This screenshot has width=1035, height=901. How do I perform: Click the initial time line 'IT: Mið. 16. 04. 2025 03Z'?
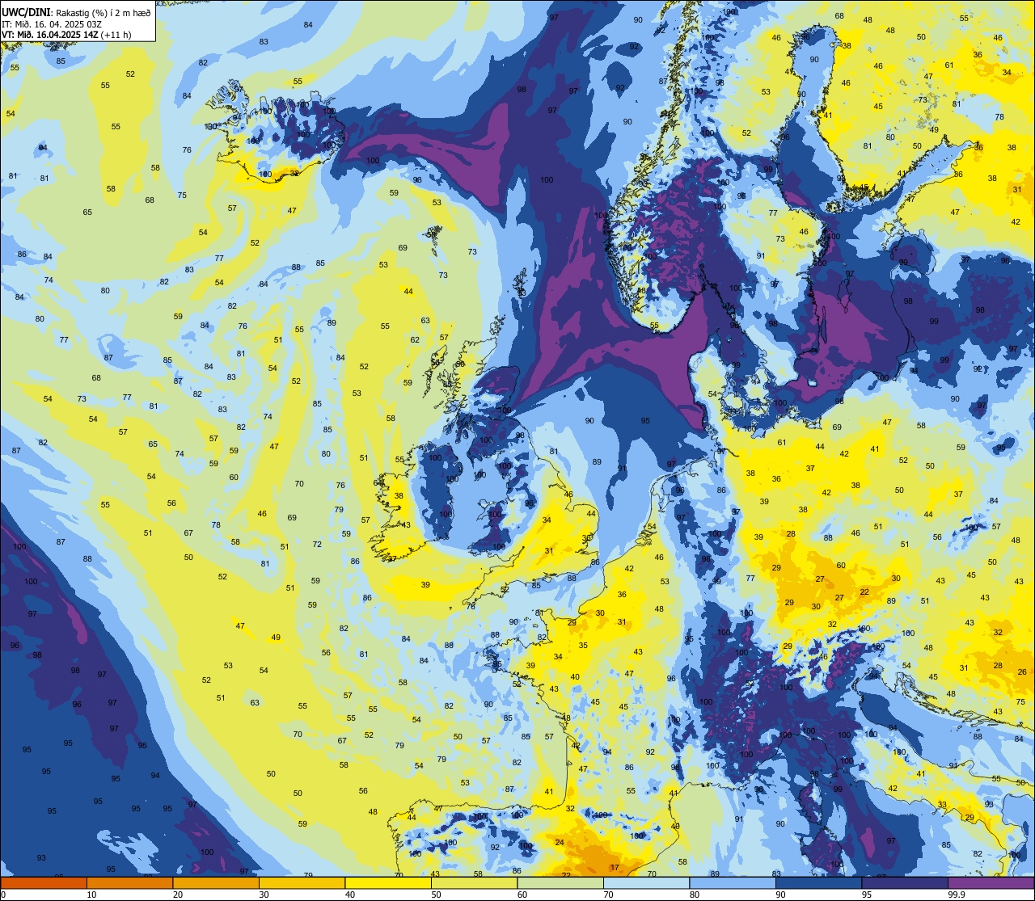click(52, 24)
